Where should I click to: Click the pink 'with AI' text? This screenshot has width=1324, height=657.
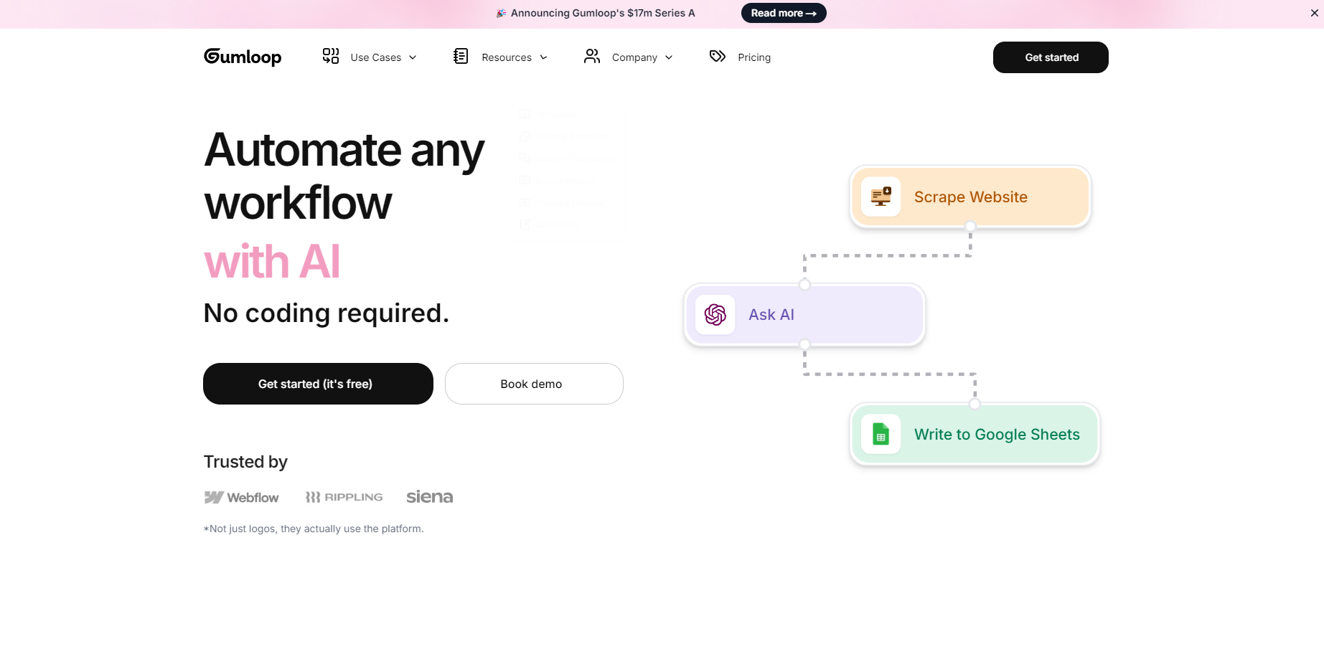pos(272,261)
